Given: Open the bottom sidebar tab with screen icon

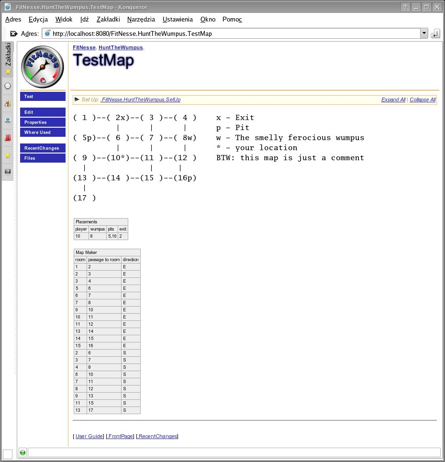Looking at the screenshot, I should click(x=8, y=171).
